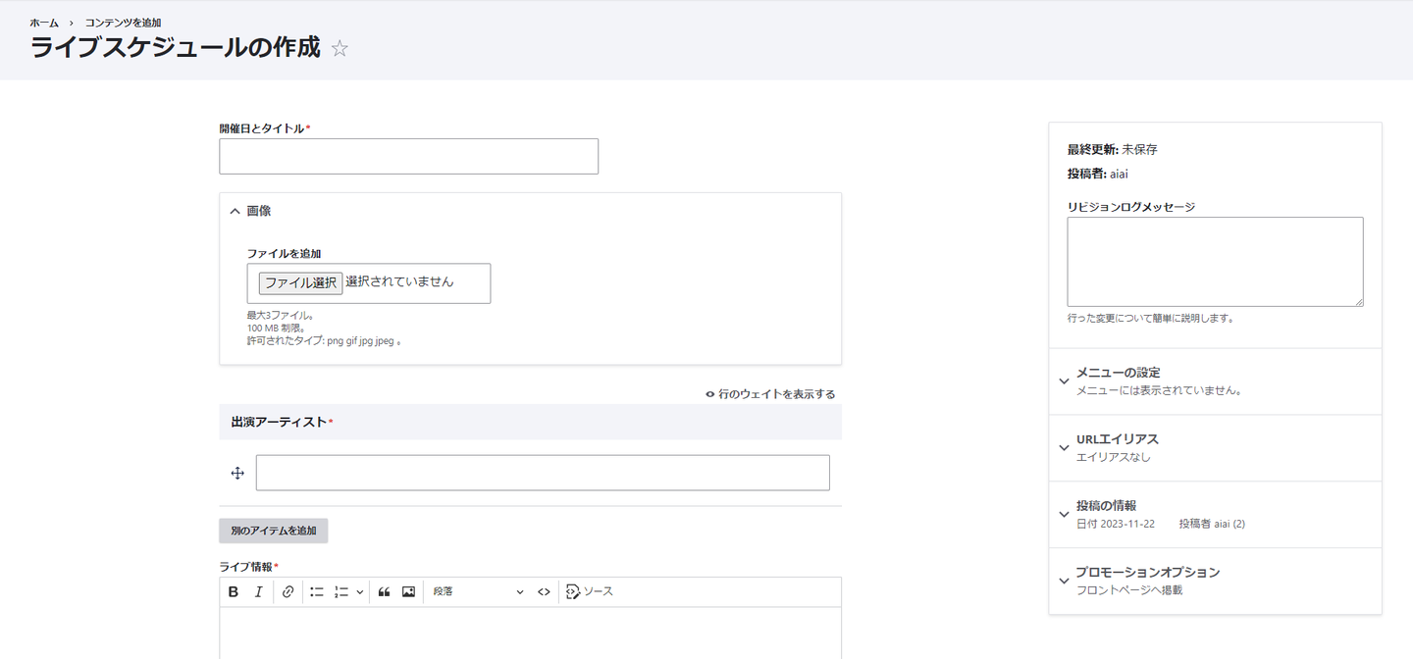This screenshot has width=1413, height=659.
Task: Open コンテンツを追加 breadcrumb link
Action: (124, 22)
